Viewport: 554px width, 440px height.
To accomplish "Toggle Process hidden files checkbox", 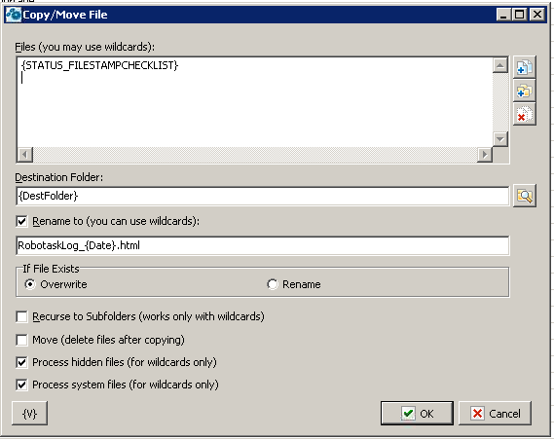I will [21, 362].
